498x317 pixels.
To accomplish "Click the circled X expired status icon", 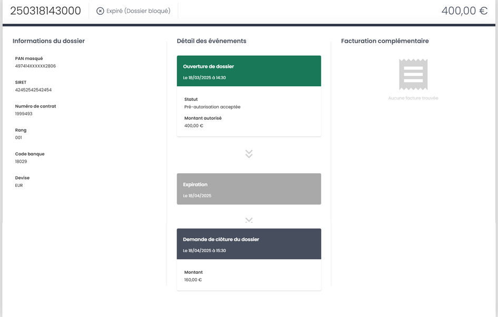I will (x=100, y=11).
